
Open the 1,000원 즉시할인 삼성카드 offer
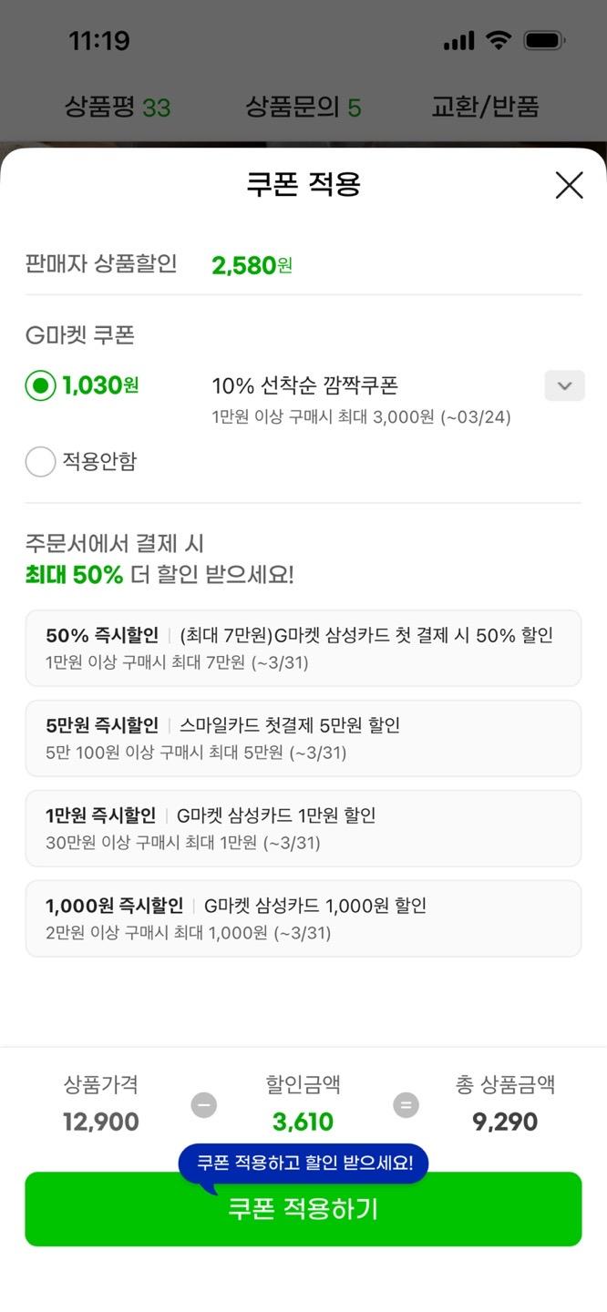[x=303, y=918]
